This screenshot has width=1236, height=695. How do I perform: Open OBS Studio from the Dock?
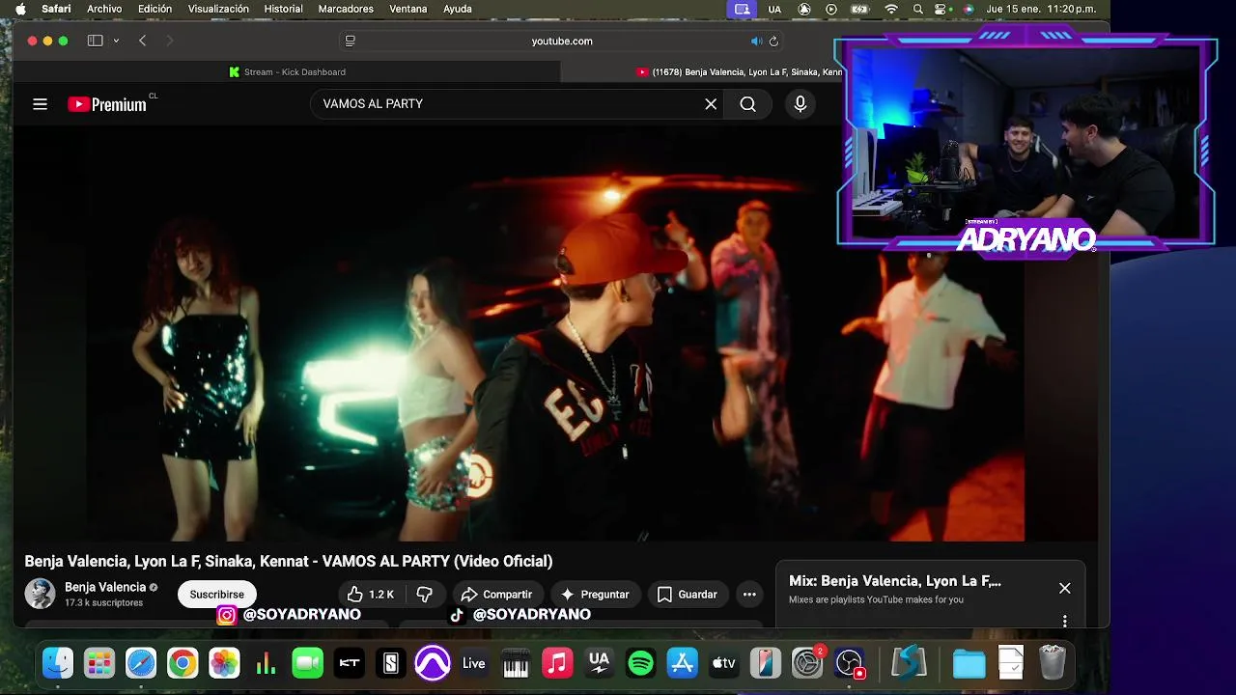[x=849, y=663]
